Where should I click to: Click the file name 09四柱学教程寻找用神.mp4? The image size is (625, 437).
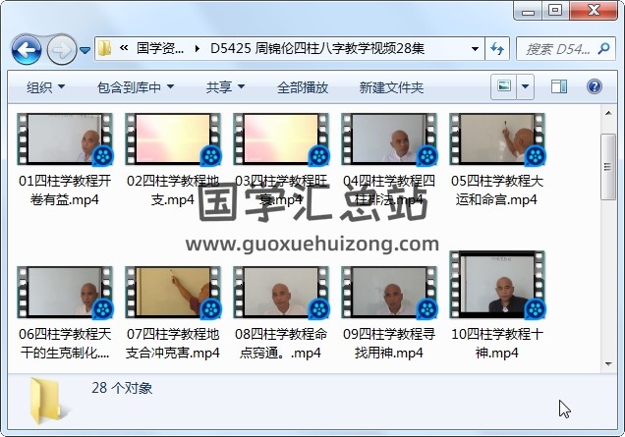[x=389, y=344]
